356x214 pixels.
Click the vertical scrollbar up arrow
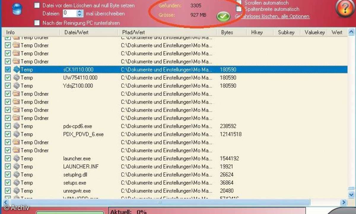click(x=351, y=32)
